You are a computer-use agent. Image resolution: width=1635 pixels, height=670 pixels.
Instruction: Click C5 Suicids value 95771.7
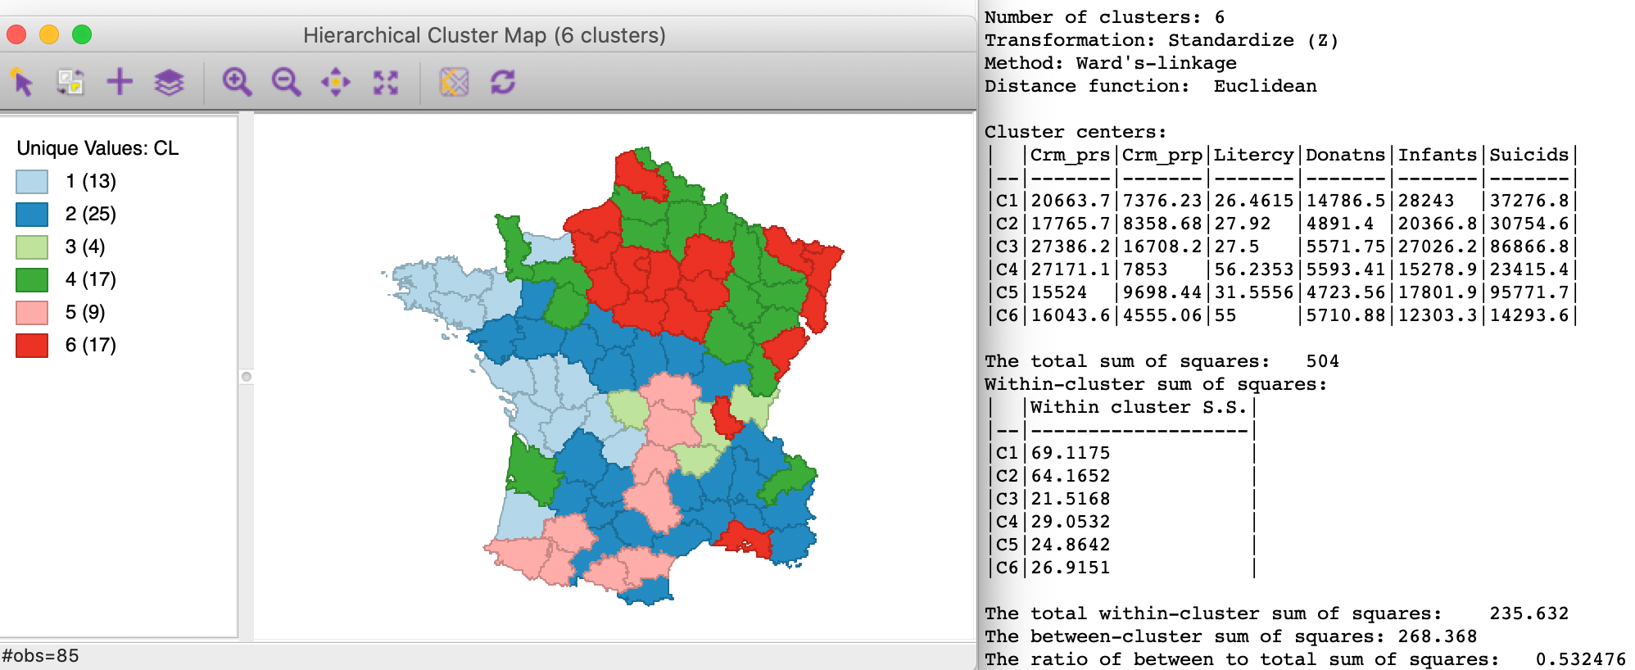(1529, 292)
